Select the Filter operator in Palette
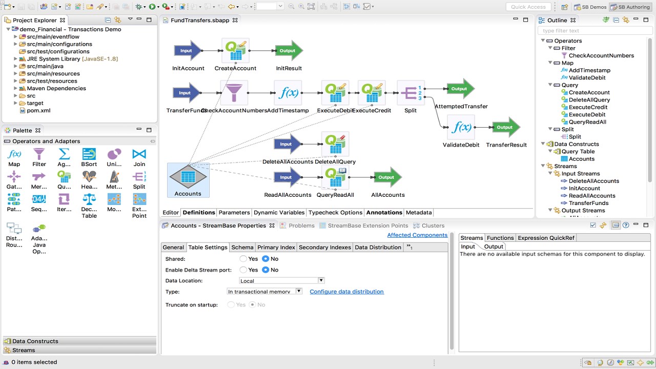Image resolution: width=656 pixels, height=369 pixels. click(x=39, y=158)
